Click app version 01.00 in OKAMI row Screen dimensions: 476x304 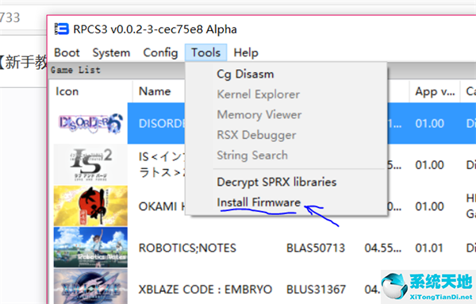tap(429, 206)
